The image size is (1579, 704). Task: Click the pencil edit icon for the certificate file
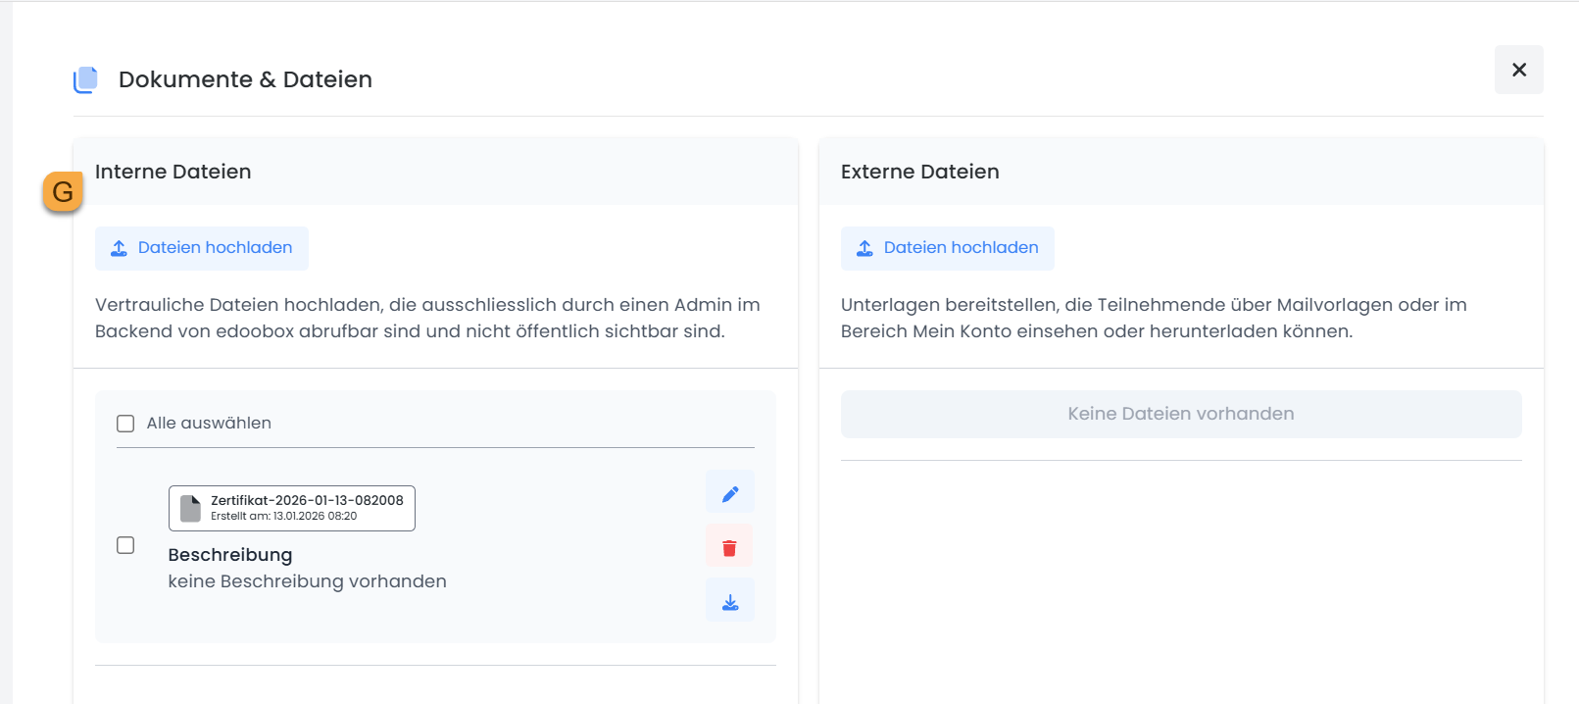tap(729, 492)
